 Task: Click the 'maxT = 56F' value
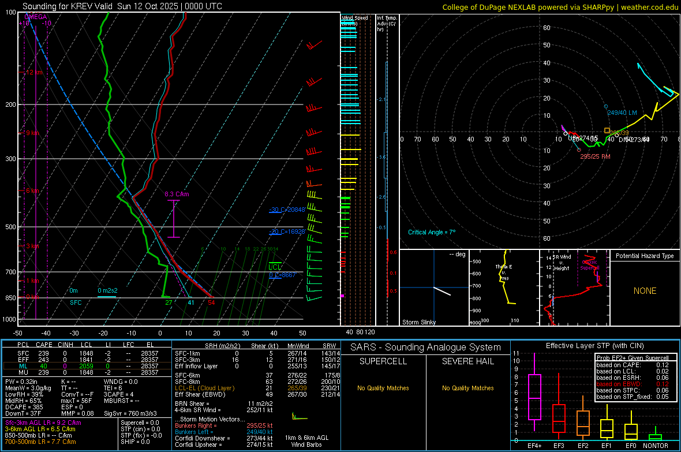[76, 401]
